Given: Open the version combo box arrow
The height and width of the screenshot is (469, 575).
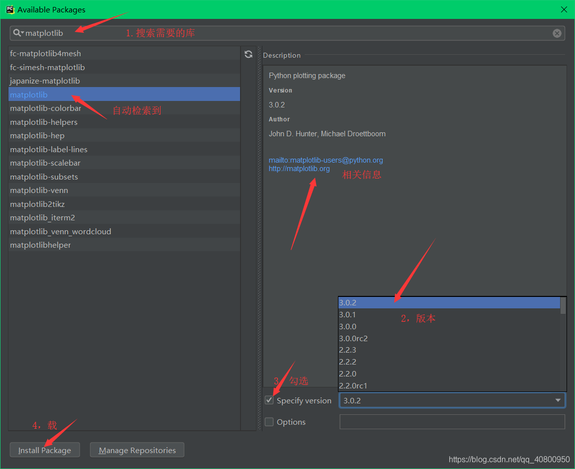Looking at the screenshot, I should [x=558, y=400].
